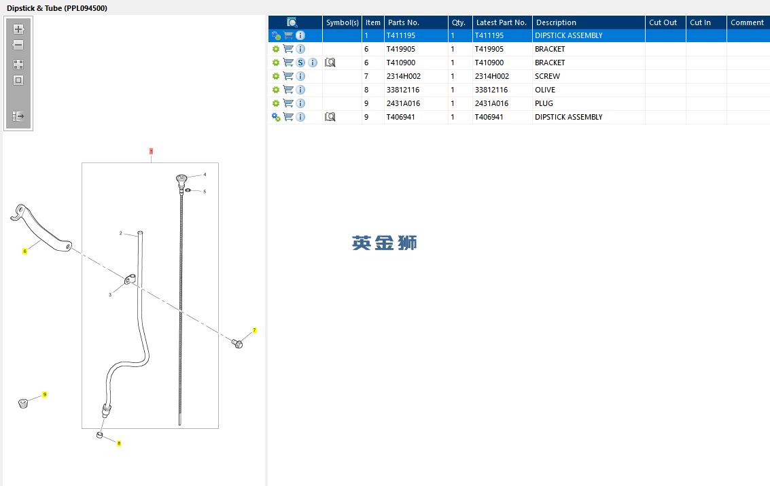The height and width of the screenshot is (486, 770).
Task: Click the Parts No. column header
Action: [416, 22]
